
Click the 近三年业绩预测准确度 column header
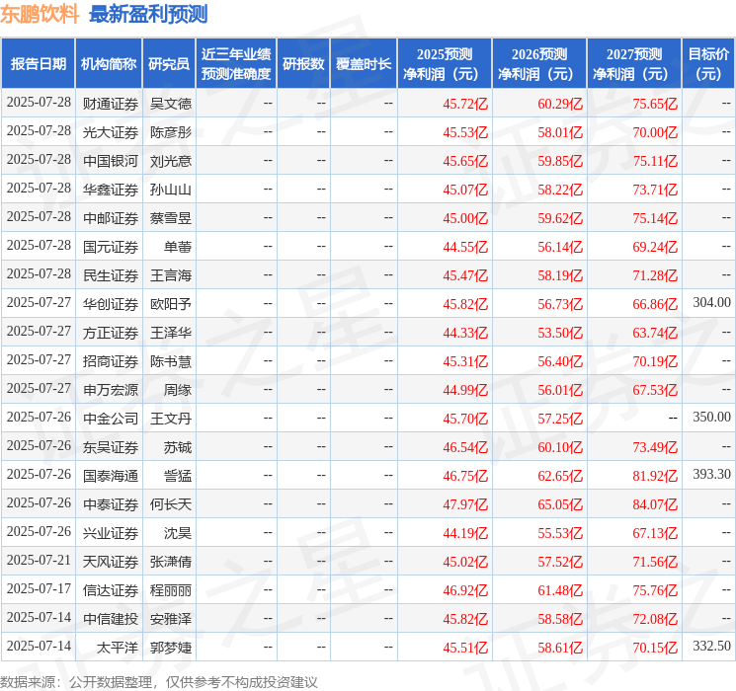236,64
